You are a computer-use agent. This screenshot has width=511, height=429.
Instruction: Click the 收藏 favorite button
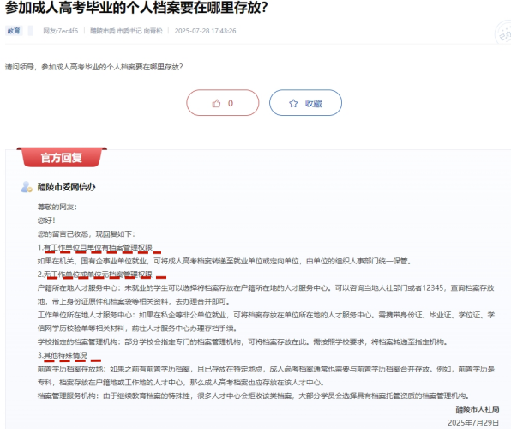[305, 103]
